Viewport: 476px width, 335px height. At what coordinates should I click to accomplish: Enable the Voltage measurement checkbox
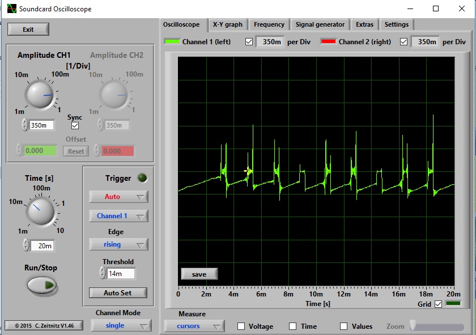[x=241, y=326]
